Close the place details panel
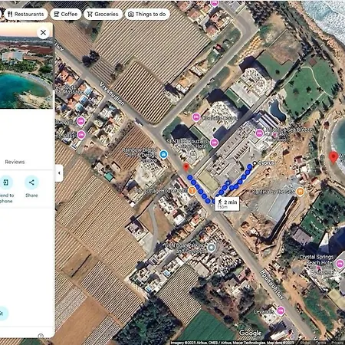345x345 pixels. (x=43, y=33)
